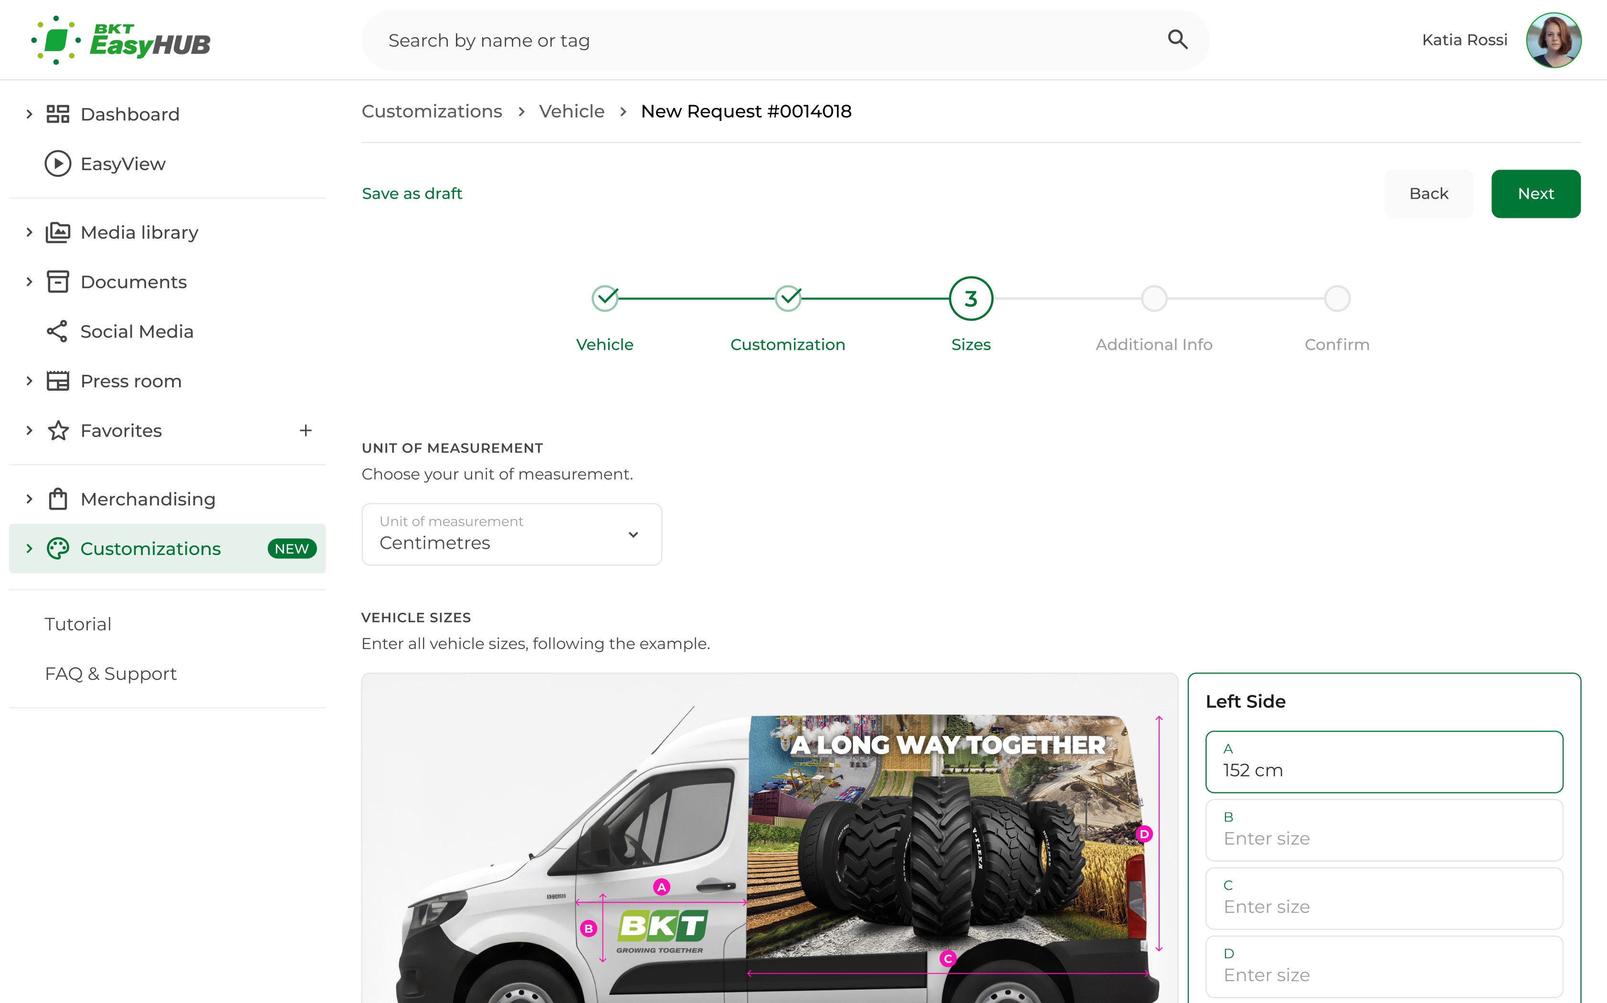The width and height of the screenshot is (1607, 1003).
Task: Go to Customizations breadcrumb
Action: (x=432, y=111)
